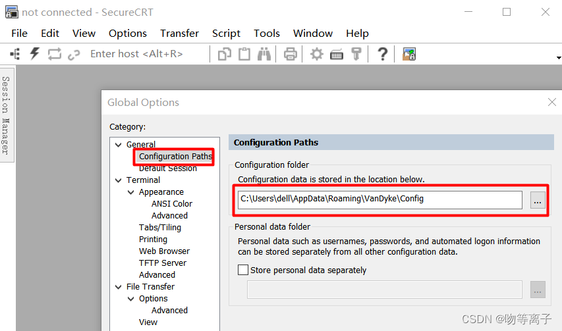Open Session Options gear icon
562x331 pixels.
[316, 54]
